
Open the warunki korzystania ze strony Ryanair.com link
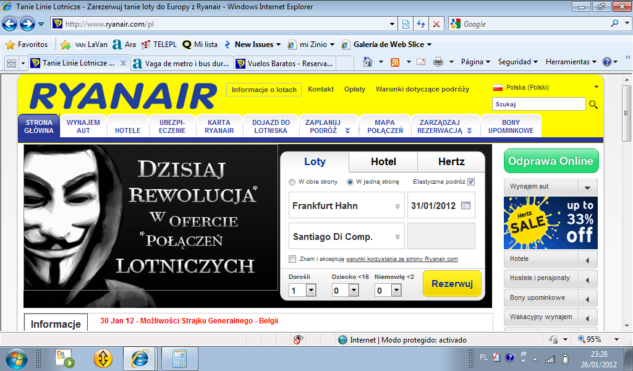point(402,259)
